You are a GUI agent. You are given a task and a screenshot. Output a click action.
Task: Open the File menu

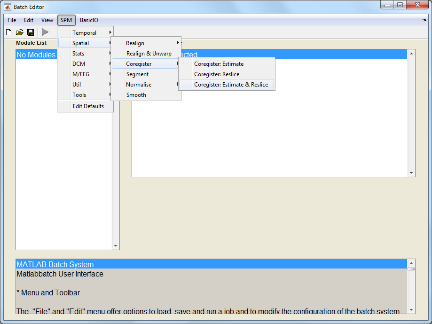[x=12, y=20]
